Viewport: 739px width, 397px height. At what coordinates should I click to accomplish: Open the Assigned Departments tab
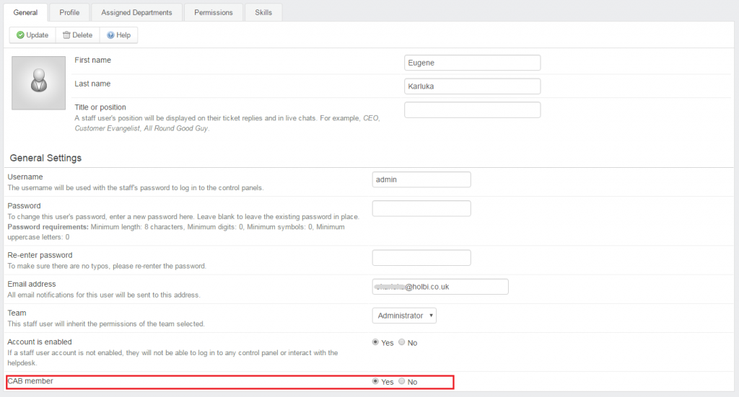click(x=136, y=13)
